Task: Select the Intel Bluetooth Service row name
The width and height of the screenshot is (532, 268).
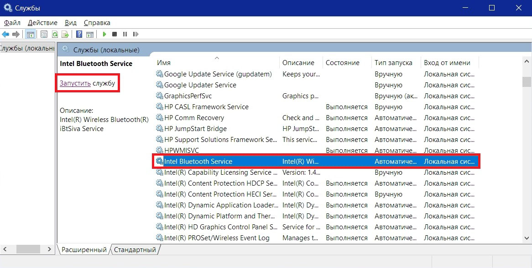Action: point(198,162)
